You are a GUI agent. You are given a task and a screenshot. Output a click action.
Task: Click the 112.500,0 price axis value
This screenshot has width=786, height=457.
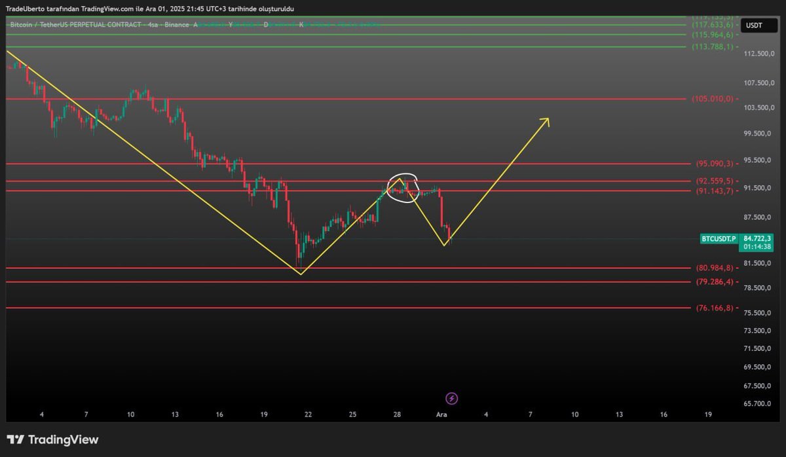[x=760, y=54]
